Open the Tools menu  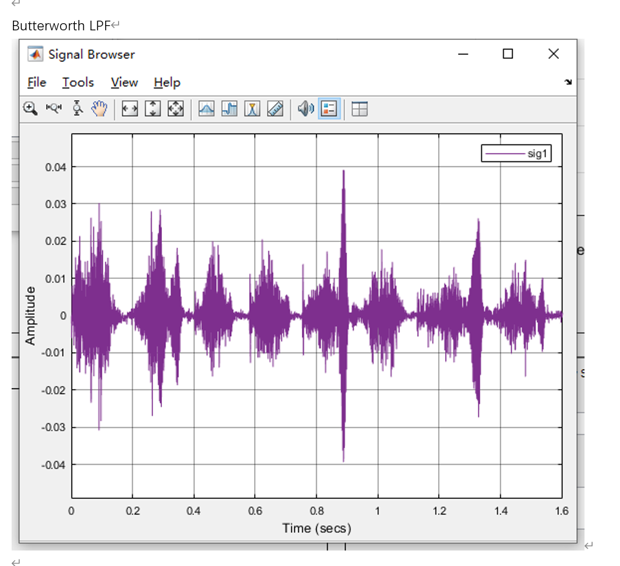pos(78,82)
